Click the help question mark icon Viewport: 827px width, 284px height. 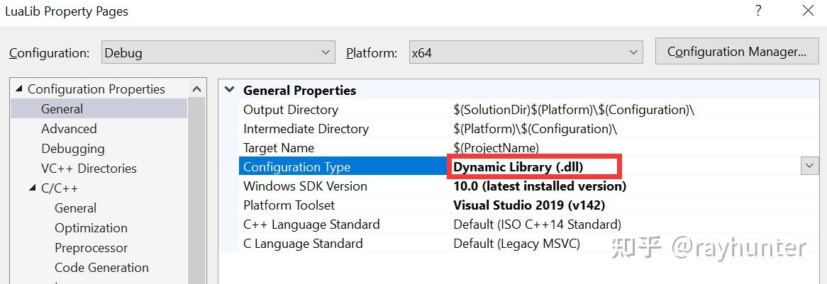pos(758,11)
